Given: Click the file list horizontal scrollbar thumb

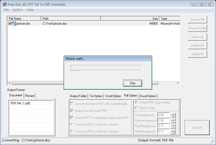Looking at the screenshot, I should pos(85,83).
